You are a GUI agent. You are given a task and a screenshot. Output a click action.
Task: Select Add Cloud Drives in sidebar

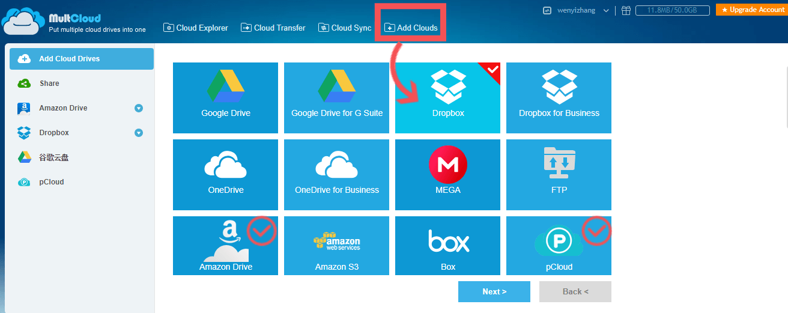pyautogui.click(x=82, y=59)
